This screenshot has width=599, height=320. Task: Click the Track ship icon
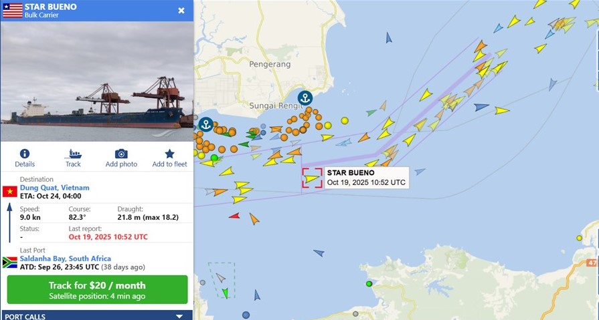coord(73,154)
